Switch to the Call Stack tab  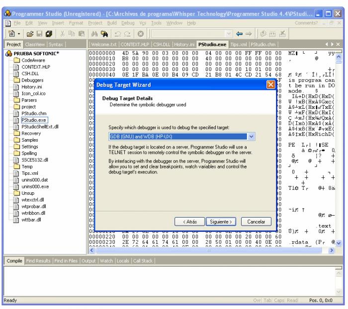point(143,261)
